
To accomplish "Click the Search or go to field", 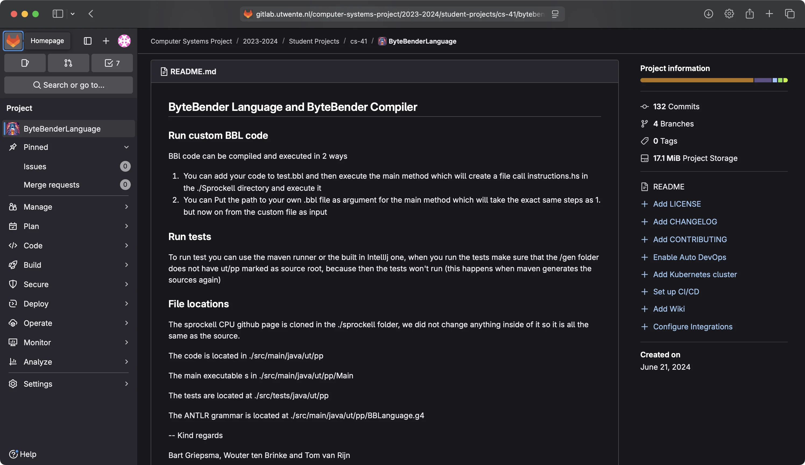I will click(x=69, y=85).
